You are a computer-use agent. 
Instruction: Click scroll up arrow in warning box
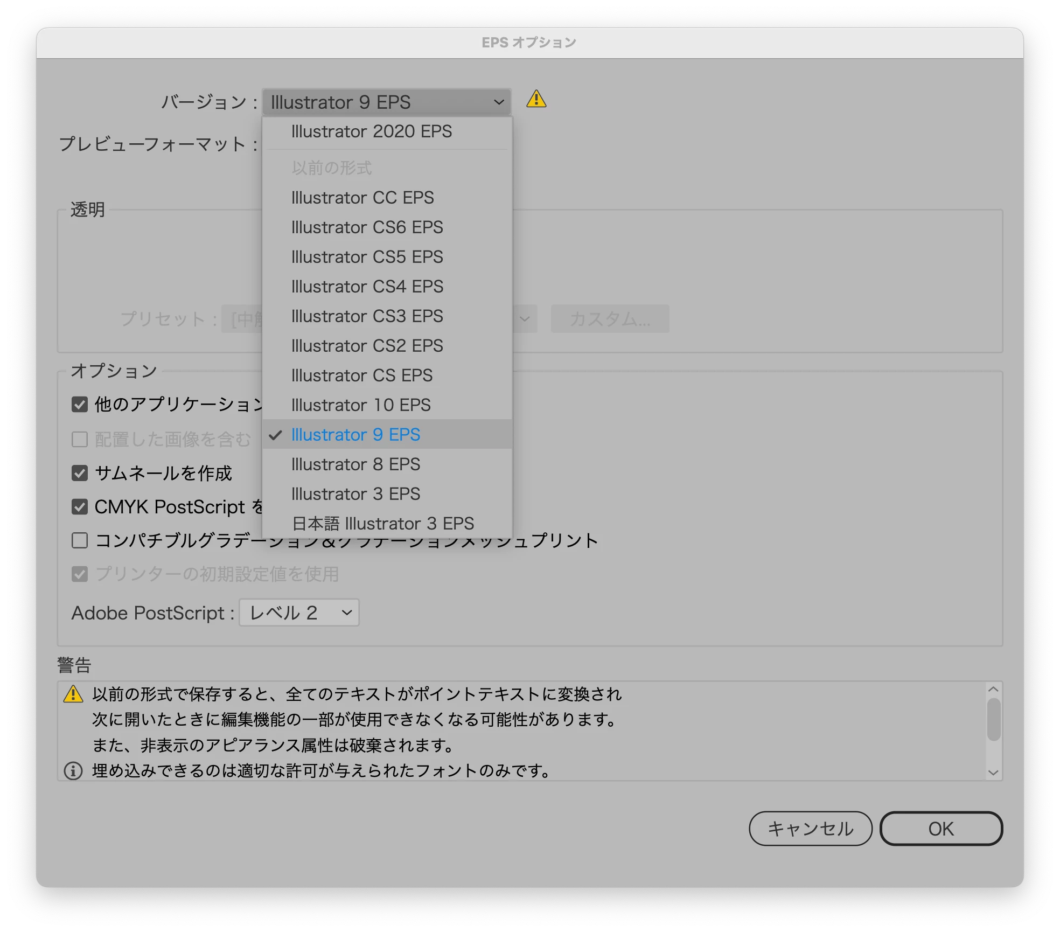click(x=993, y=689)
